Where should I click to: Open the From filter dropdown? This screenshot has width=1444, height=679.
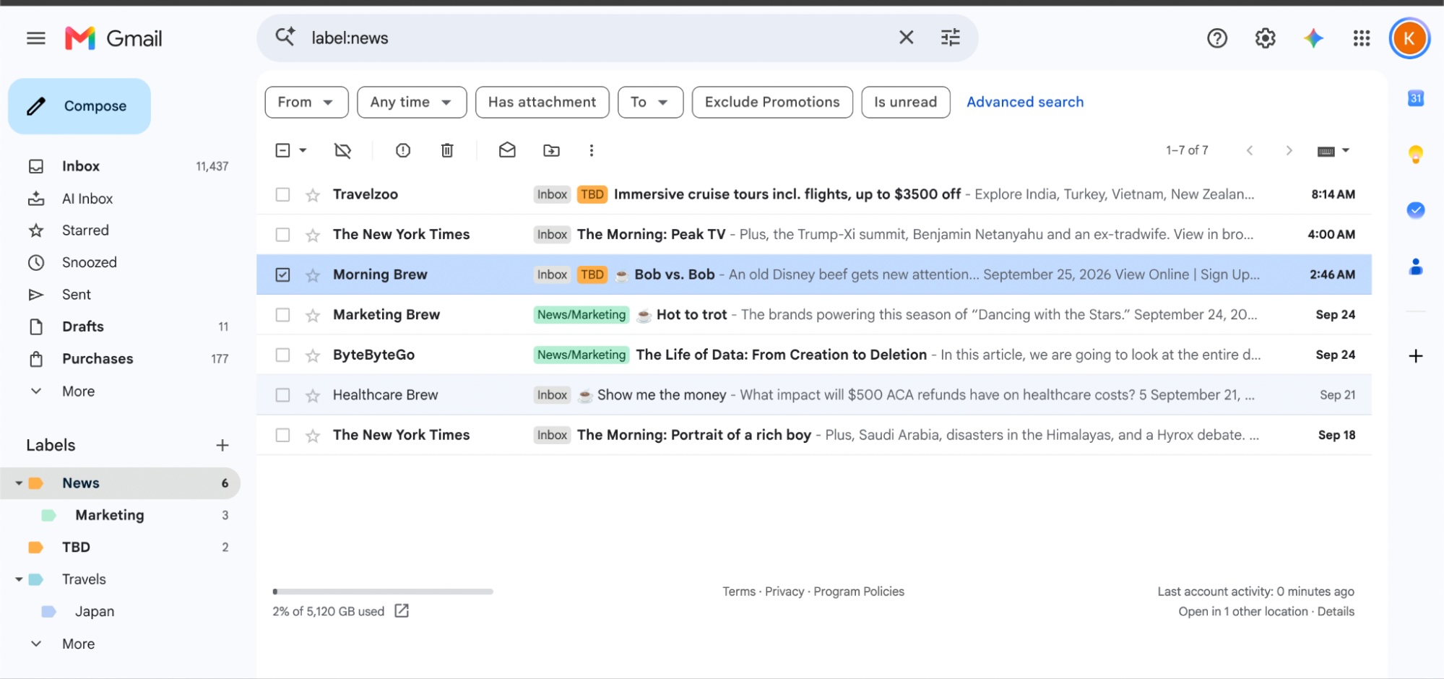tap(306, 102)
